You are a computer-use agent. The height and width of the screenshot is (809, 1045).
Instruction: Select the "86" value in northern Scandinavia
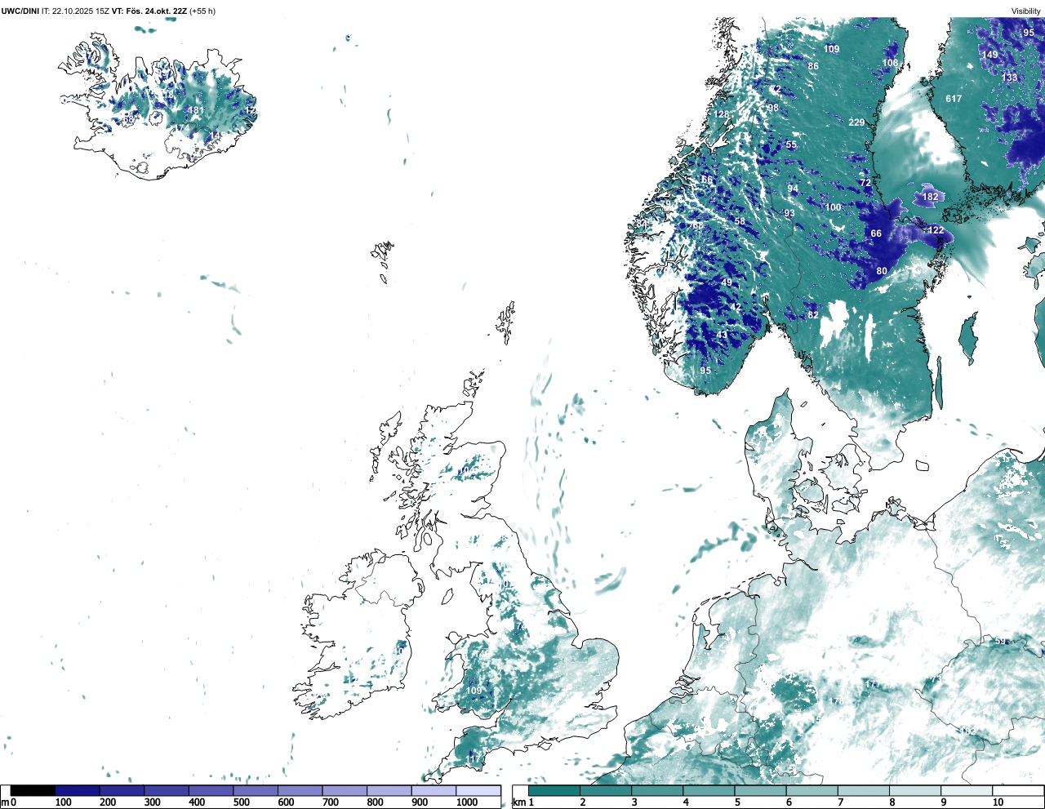click(x=813, y=67)
